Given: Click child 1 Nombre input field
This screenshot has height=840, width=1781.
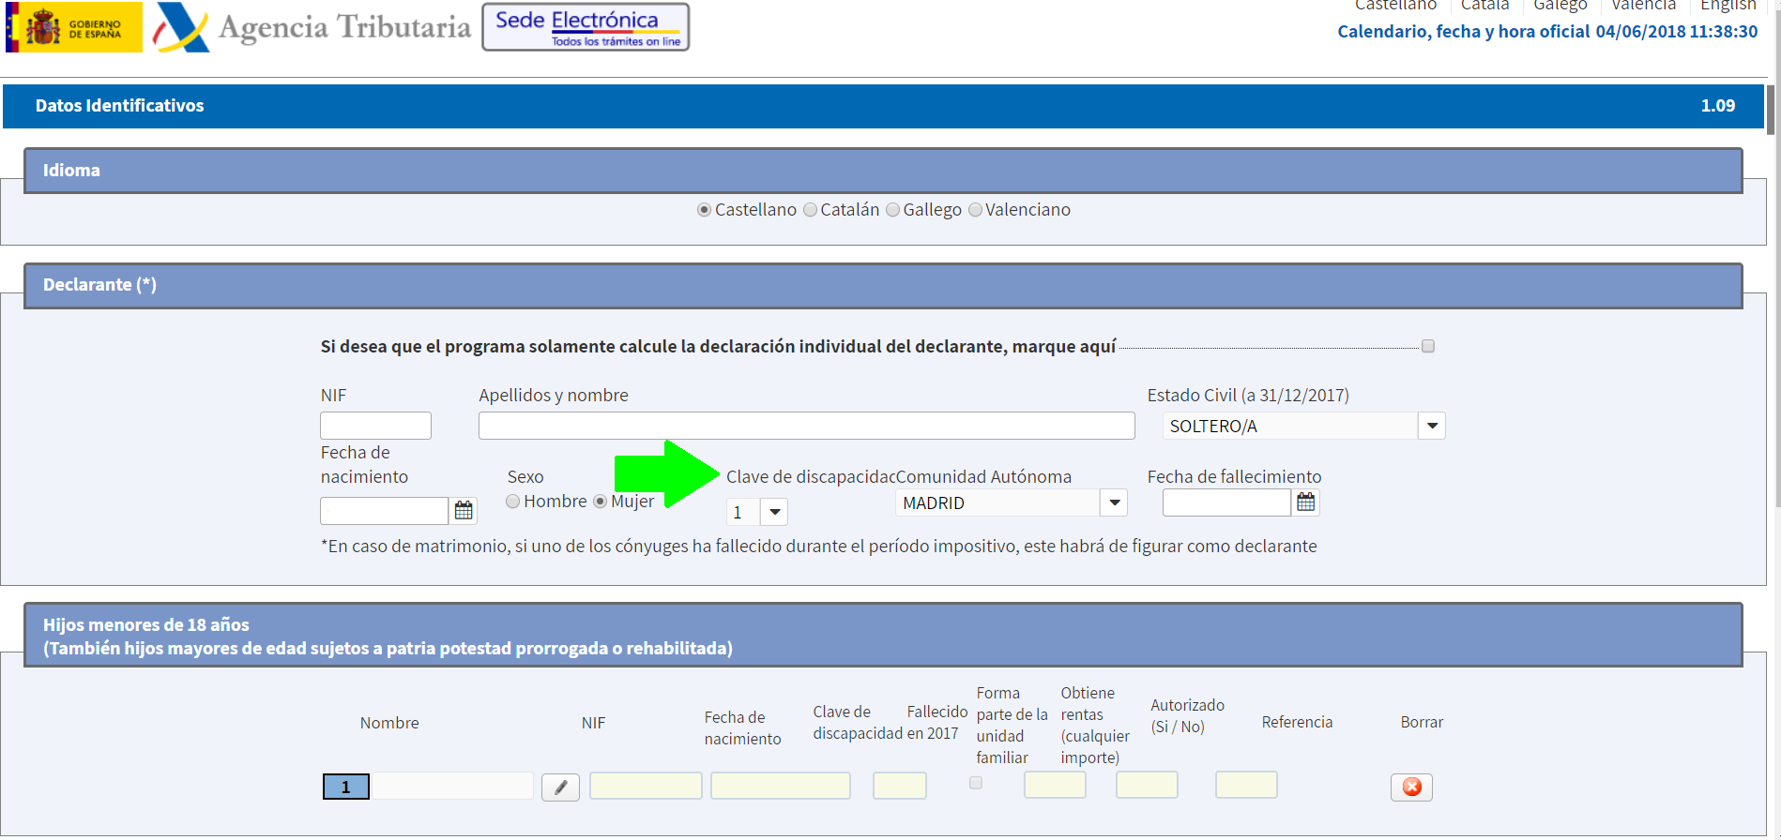Looking at the screenshot, I should tap(452, 786).
